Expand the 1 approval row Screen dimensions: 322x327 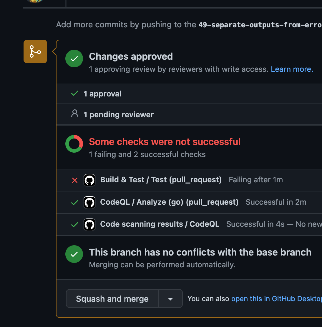click(x=102, y=94)
